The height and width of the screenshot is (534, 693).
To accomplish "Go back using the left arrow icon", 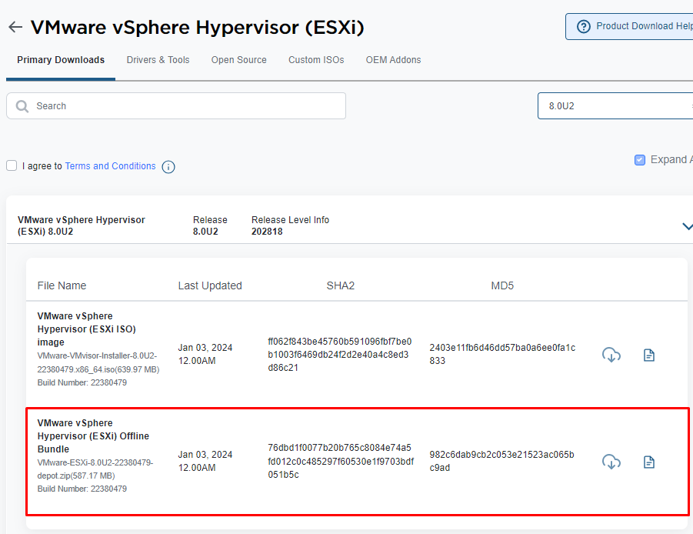I will click(15, 27).
